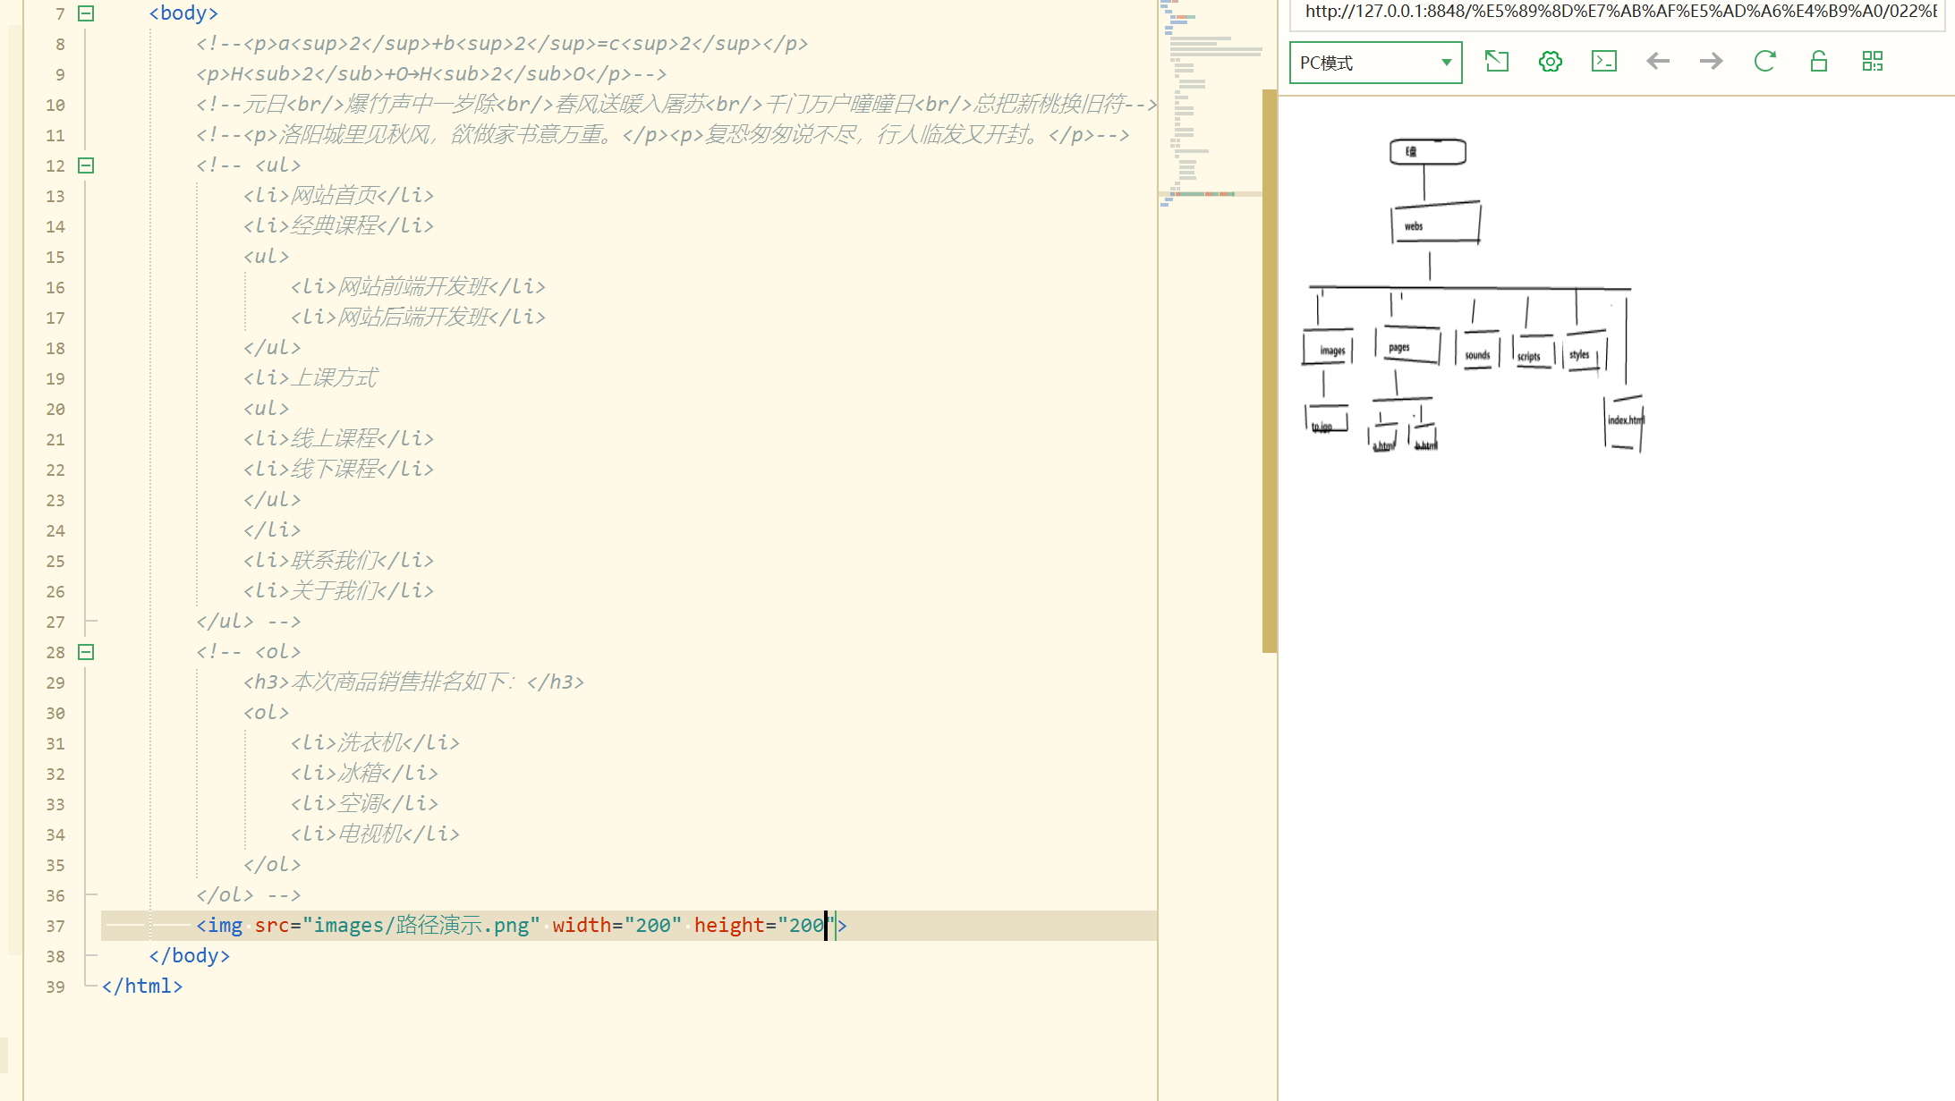
Task: Refresh the preview page
Action: coord(1764,62)
